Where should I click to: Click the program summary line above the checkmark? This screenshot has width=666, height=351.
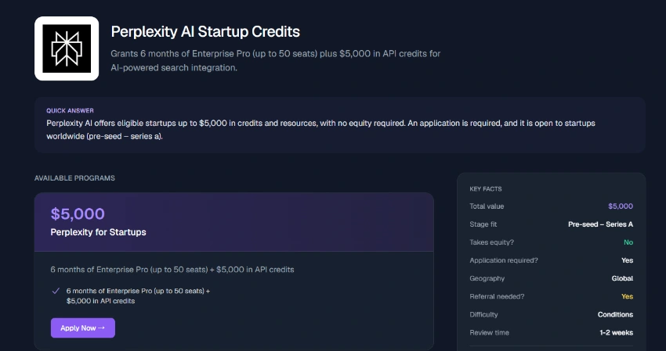pos(172,270)
